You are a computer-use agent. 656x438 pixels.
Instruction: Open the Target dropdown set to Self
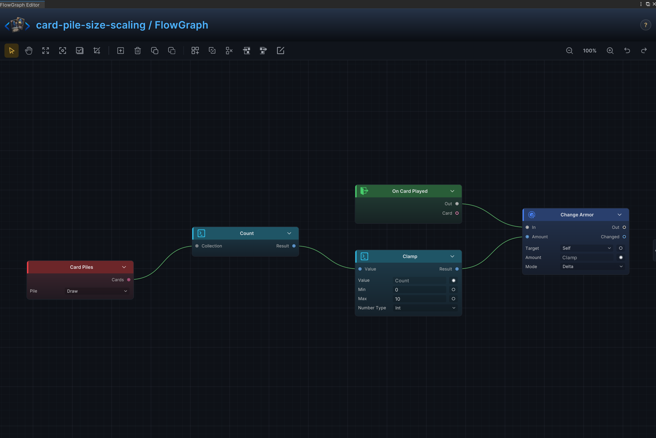coord(587,248)
